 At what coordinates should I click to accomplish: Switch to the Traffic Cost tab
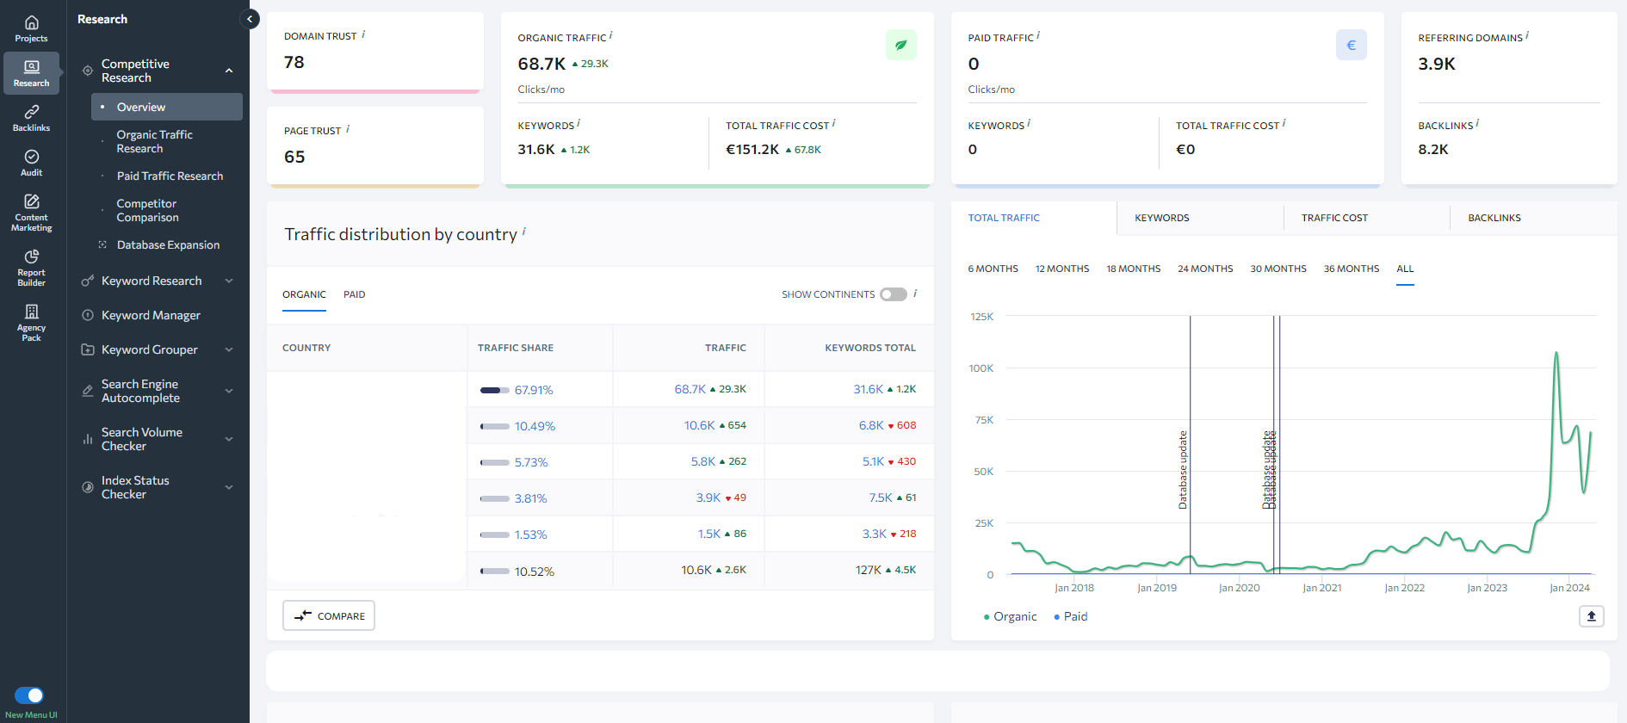(x=1367, y=218)
